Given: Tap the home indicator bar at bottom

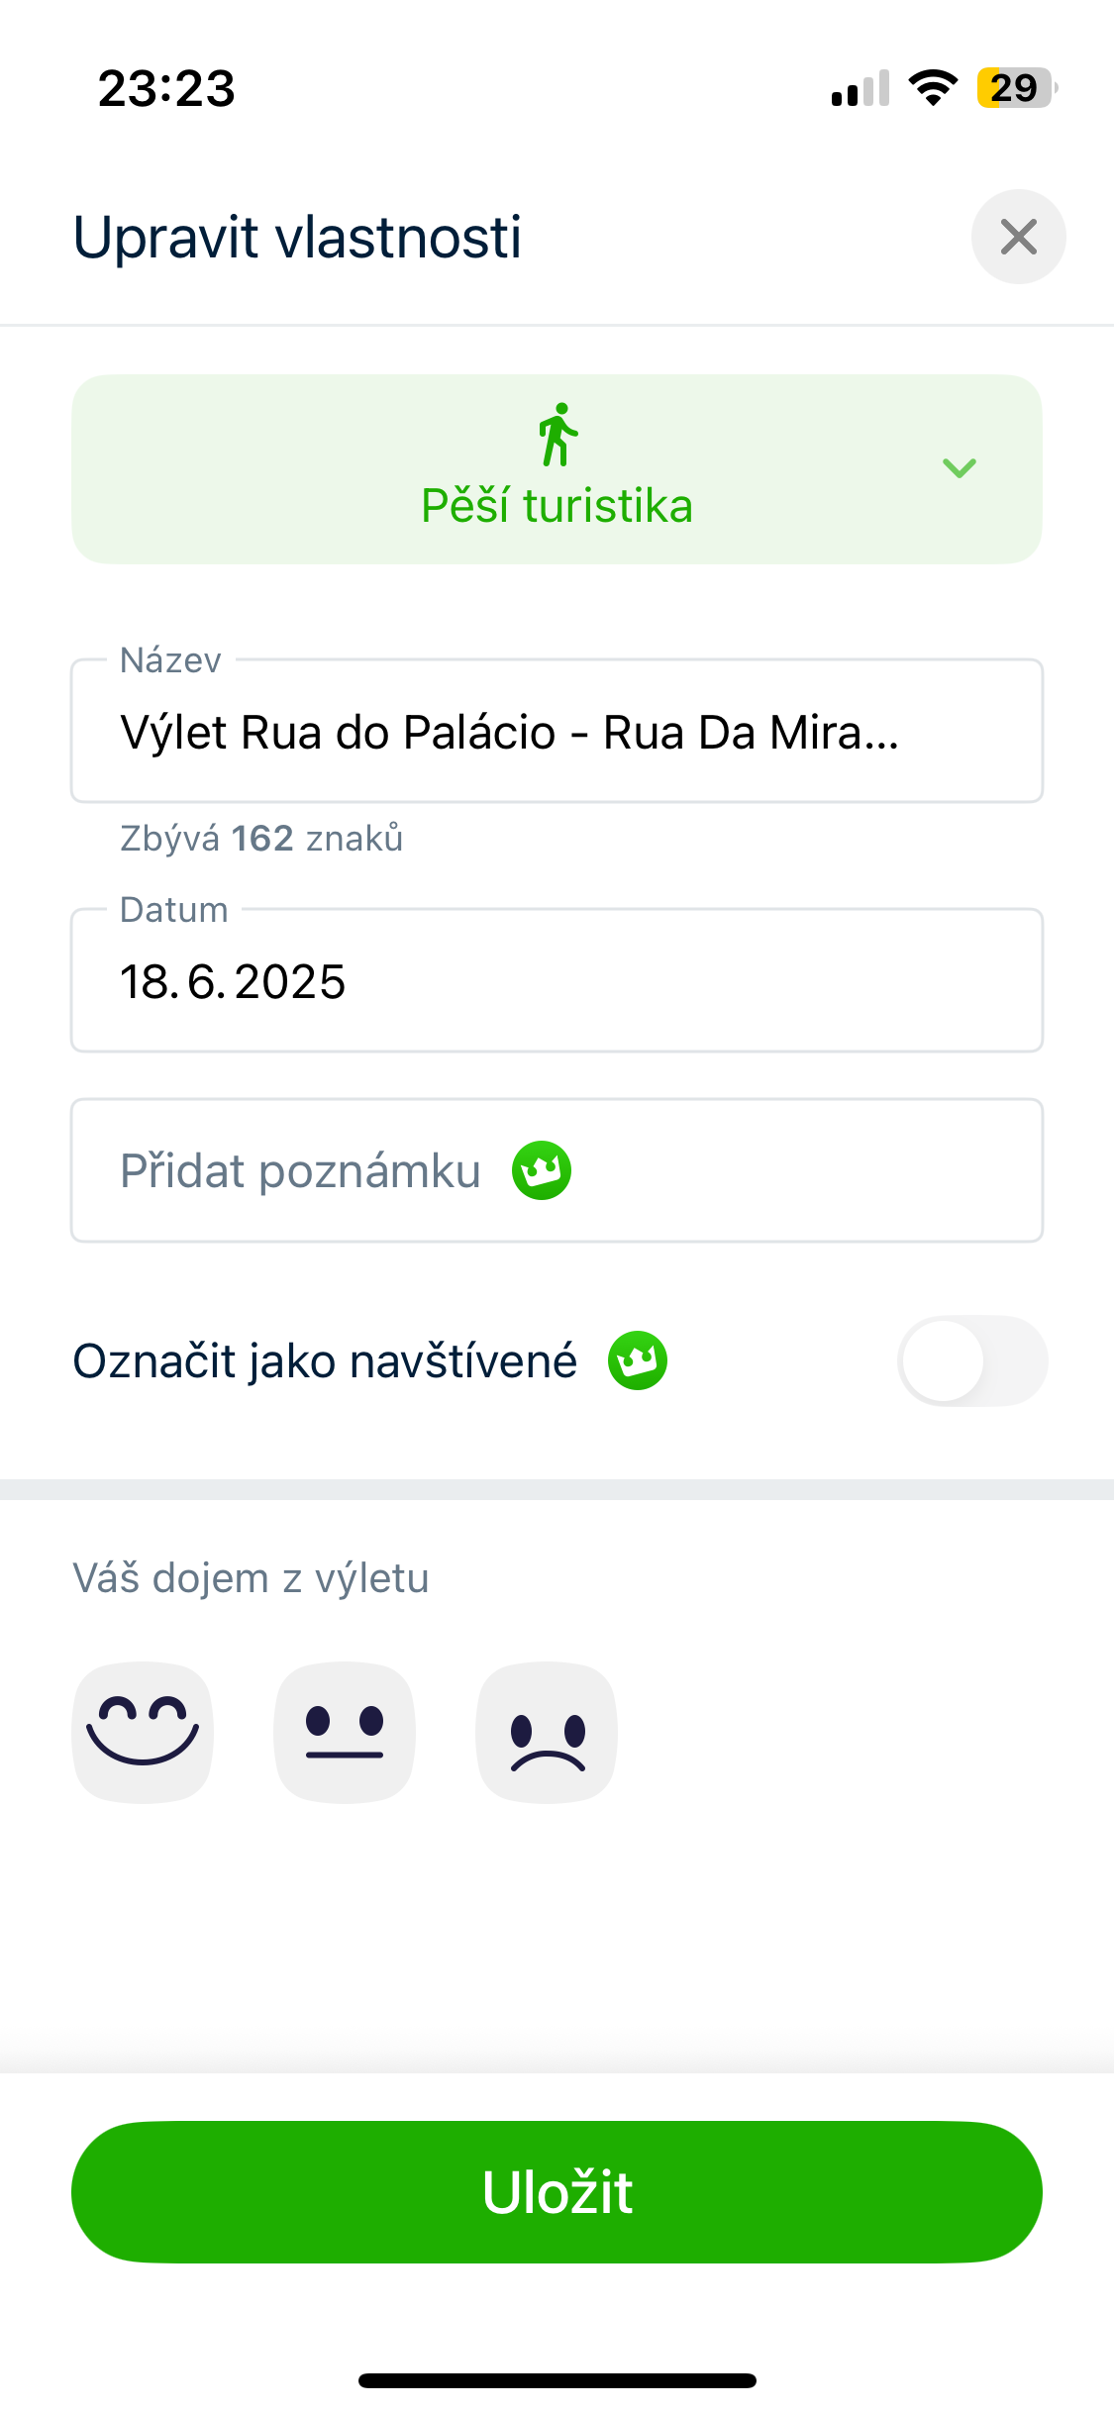Looking at the screenshot, I should point(557,2380).
